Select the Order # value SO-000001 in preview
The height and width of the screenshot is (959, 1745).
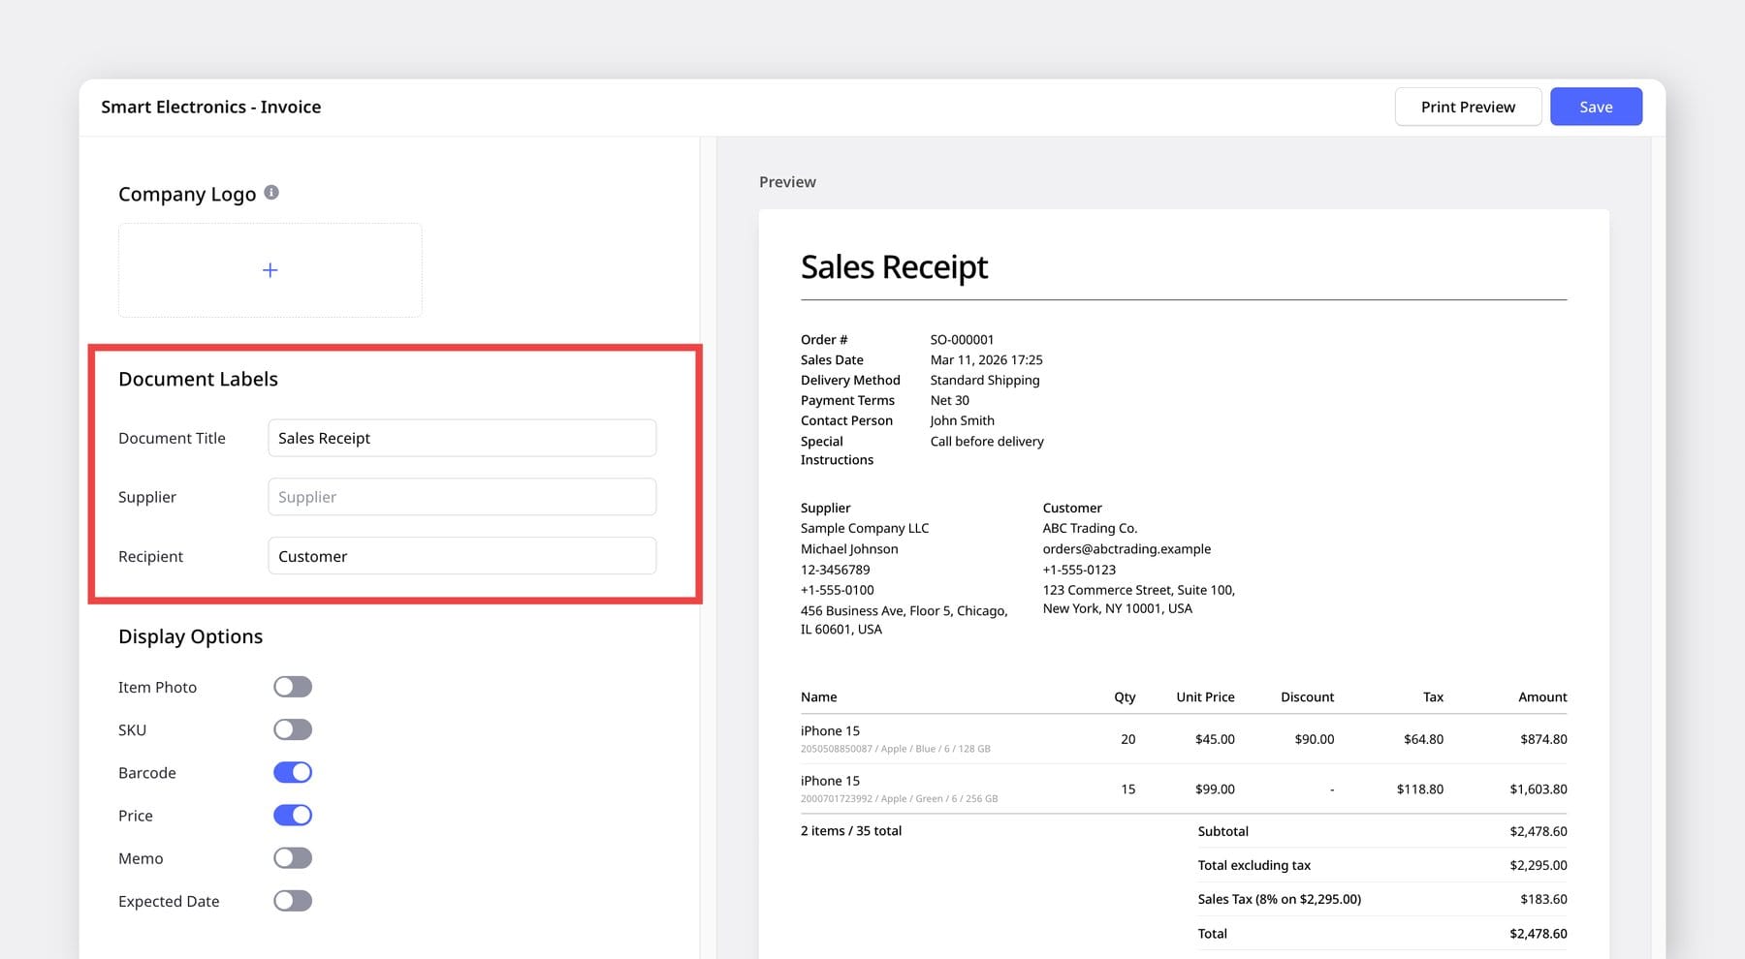click(x=961, y=339)
